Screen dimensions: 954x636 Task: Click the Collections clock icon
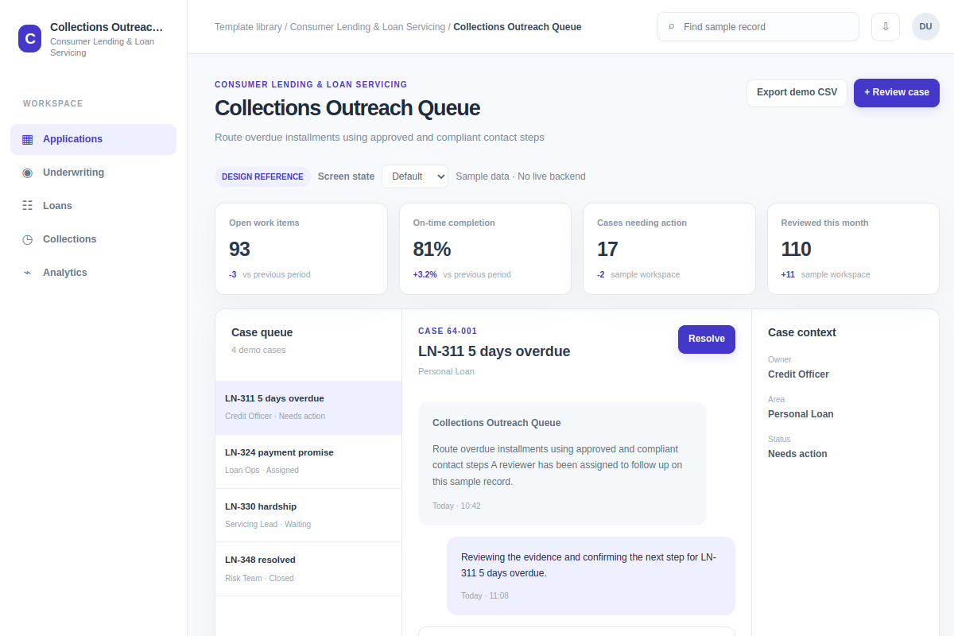tap(28, 239)
